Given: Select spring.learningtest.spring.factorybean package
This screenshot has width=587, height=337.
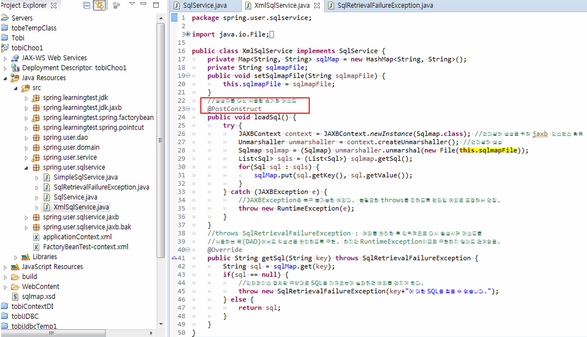Looking at the screenshot, I should [x=98, y=118].
